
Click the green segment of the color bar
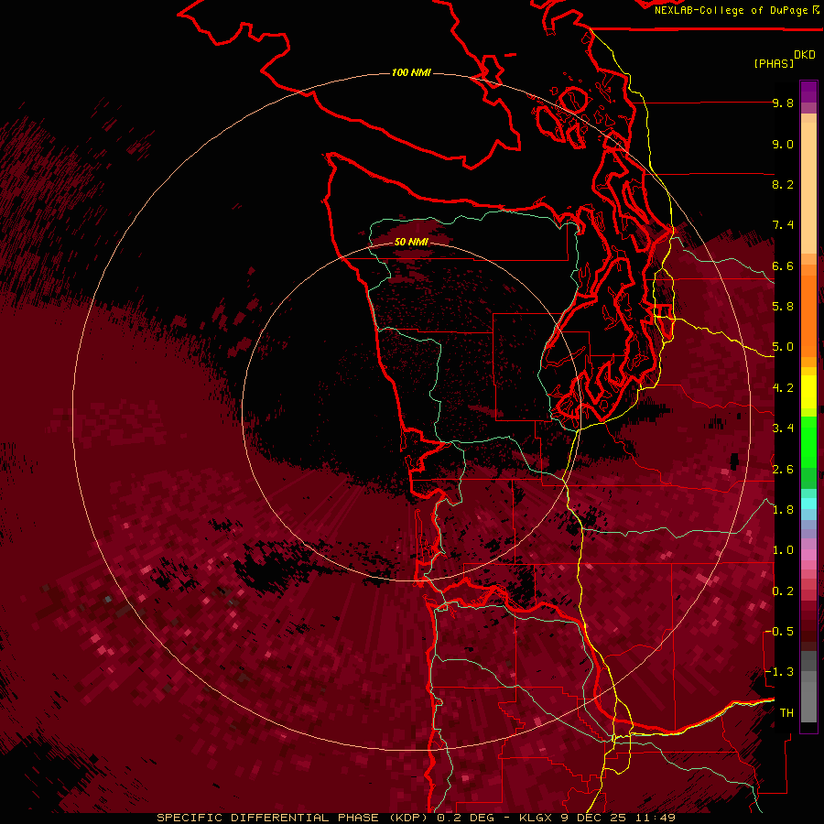pyautogui.click(x=808, y=452)
